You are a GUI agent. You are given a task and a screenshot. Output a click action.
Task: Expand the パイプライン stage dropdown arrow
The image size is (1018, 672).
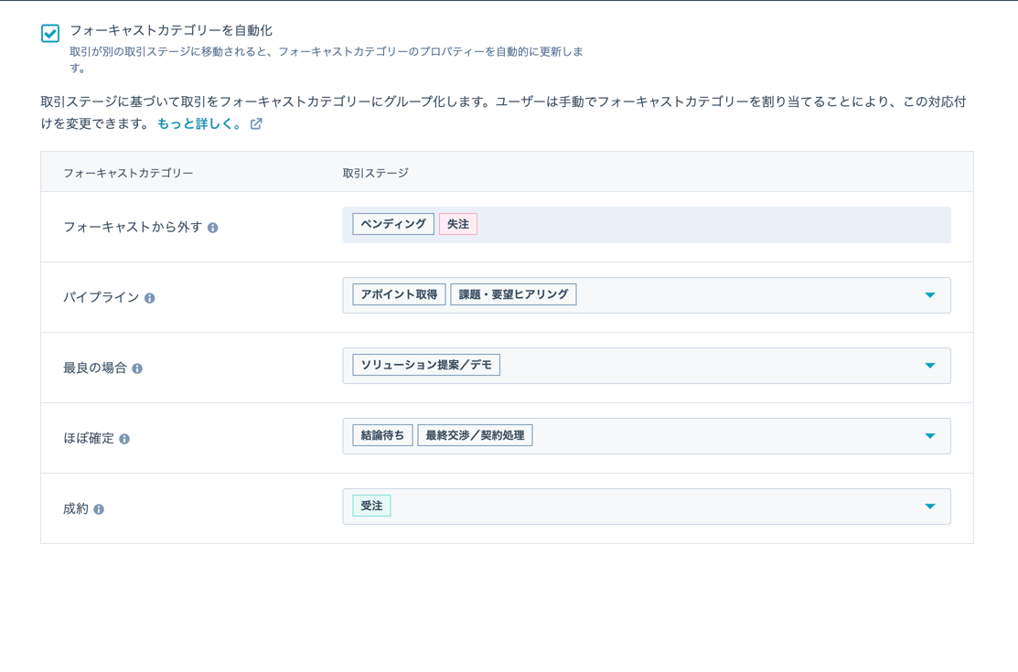click(x=929, y=295)
